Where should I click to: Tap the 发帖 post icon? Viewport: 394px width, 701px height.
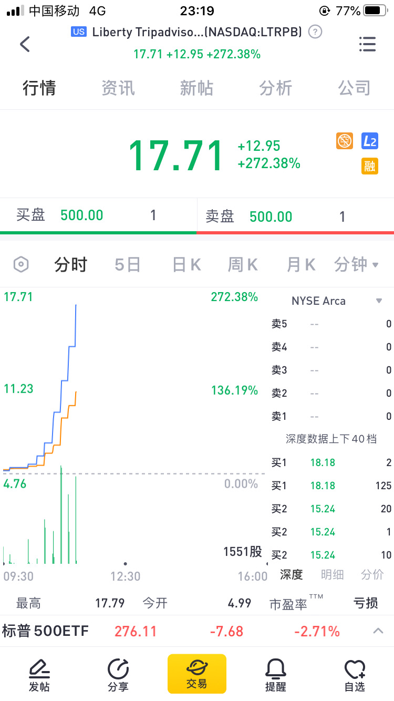tap(39, 675)
